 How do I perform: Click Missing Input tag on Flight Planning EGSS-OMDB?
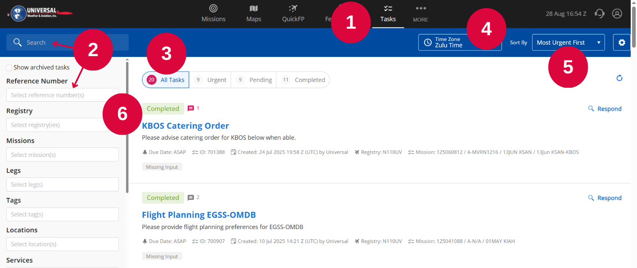(x=162, y=256)
